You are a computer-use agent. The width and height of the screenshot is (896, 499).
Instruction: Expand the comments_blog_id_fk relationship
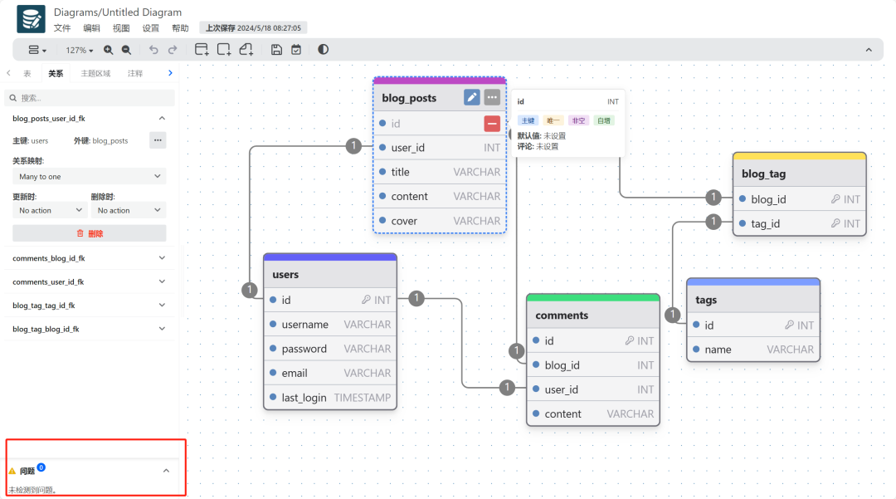point(90,258)
